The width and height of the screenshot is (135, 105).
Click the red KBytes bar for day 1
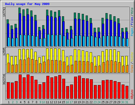pyautogui.click(x=8, y=91)
